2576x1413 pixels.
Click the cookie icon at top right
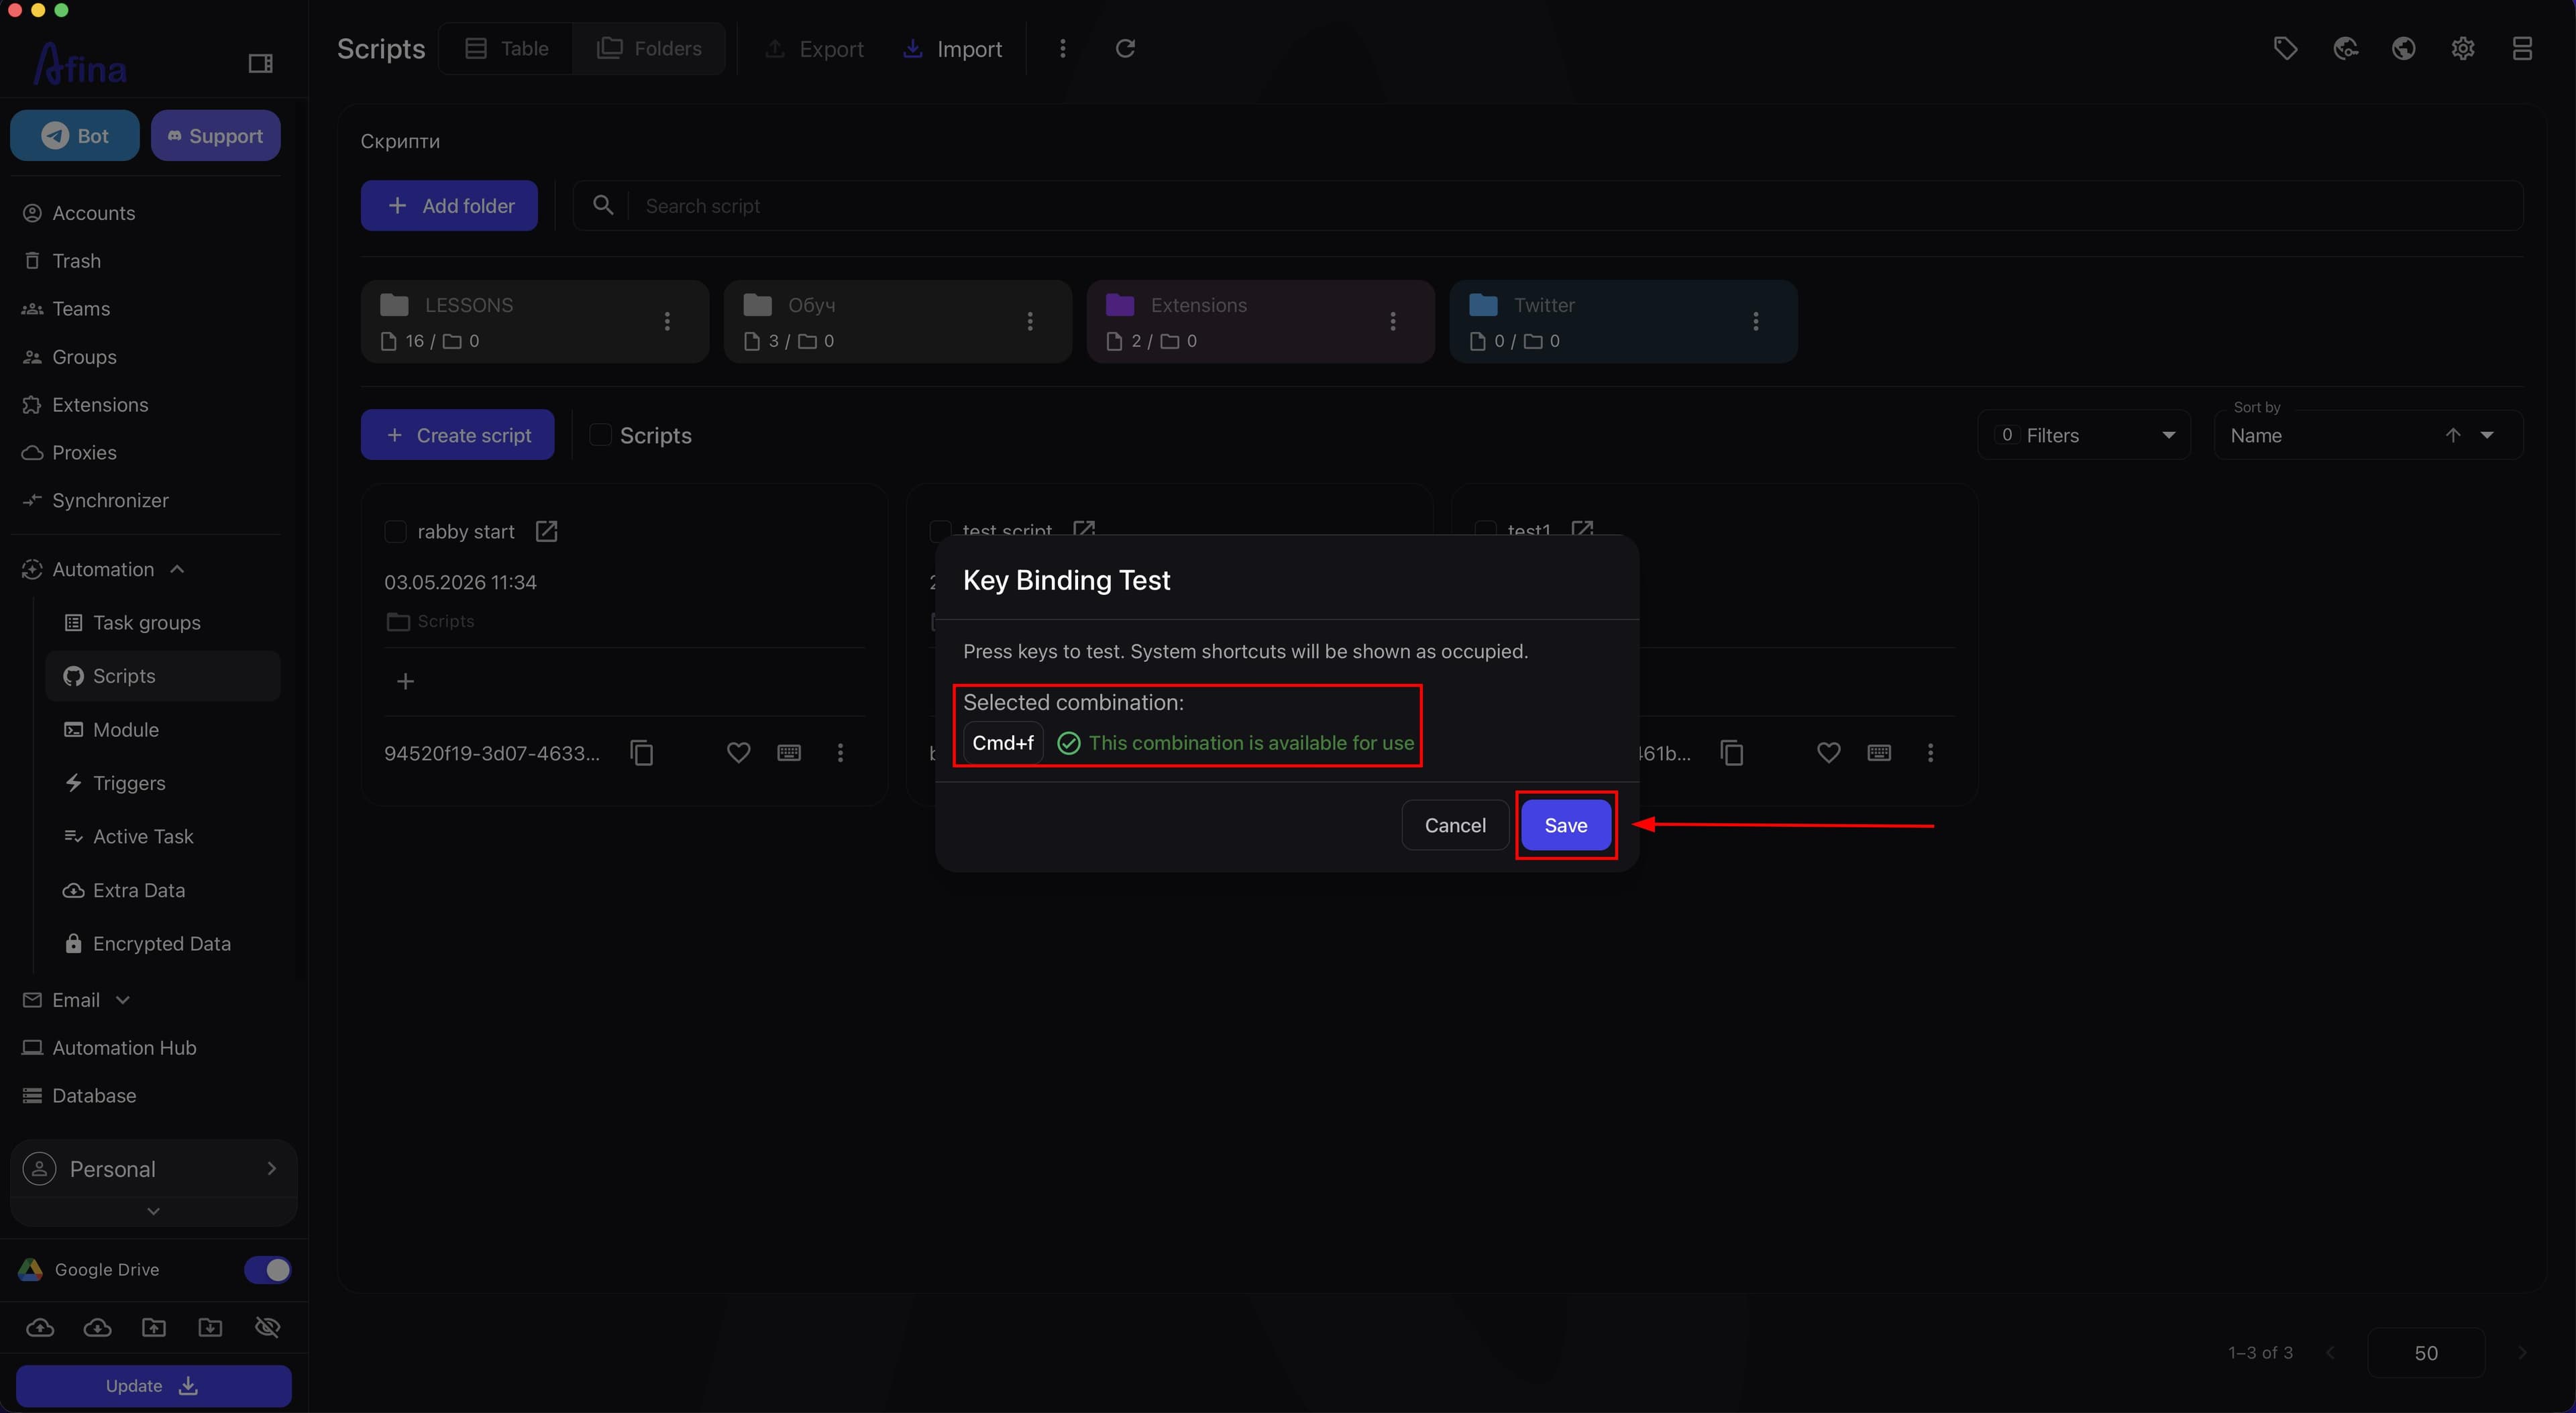pyautogui.click(x=2345, y=48)
